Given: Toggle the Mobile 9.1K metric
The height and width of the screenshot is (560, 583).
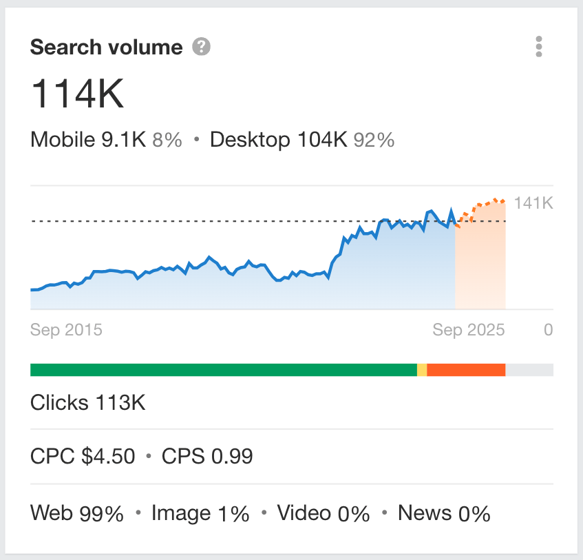Looking at the screenshot, I should click(88, 139).
